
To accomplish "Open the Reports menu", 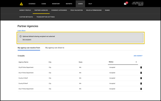I will [69, 4].
